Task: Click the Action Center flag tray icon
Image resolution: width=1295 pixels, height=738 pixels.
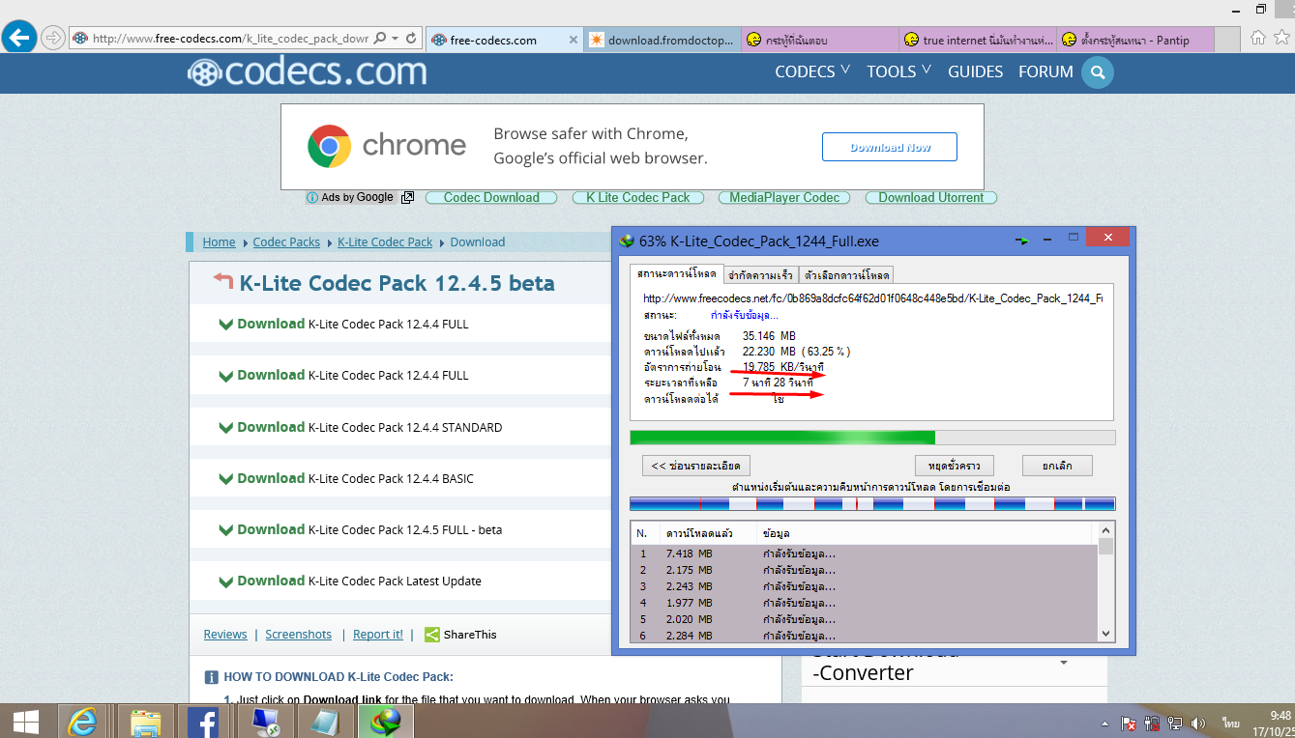Action: click(x=1128, y=723)
